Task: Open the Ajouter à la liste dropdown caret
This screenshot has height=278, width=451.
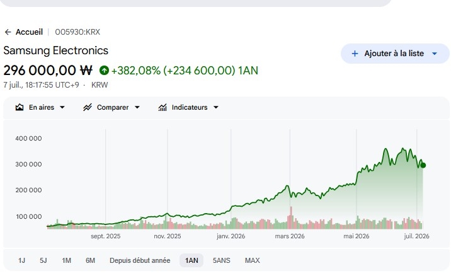Action: (x=435, y=54)
